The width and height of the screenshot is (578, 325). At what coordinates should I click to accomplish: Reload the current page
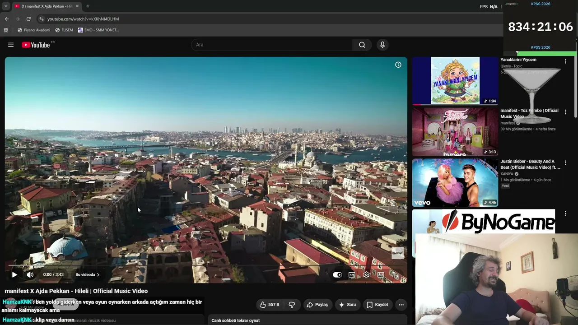coord(28,19)
